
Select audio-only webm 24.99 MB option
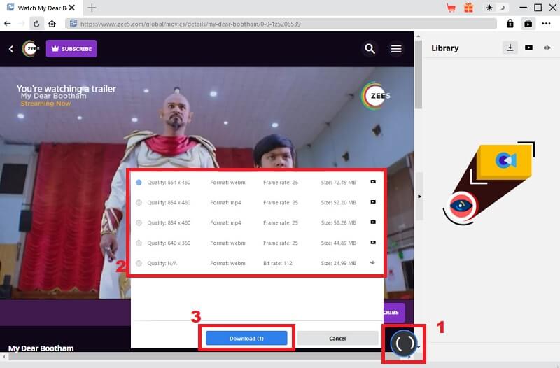(139, 264)
